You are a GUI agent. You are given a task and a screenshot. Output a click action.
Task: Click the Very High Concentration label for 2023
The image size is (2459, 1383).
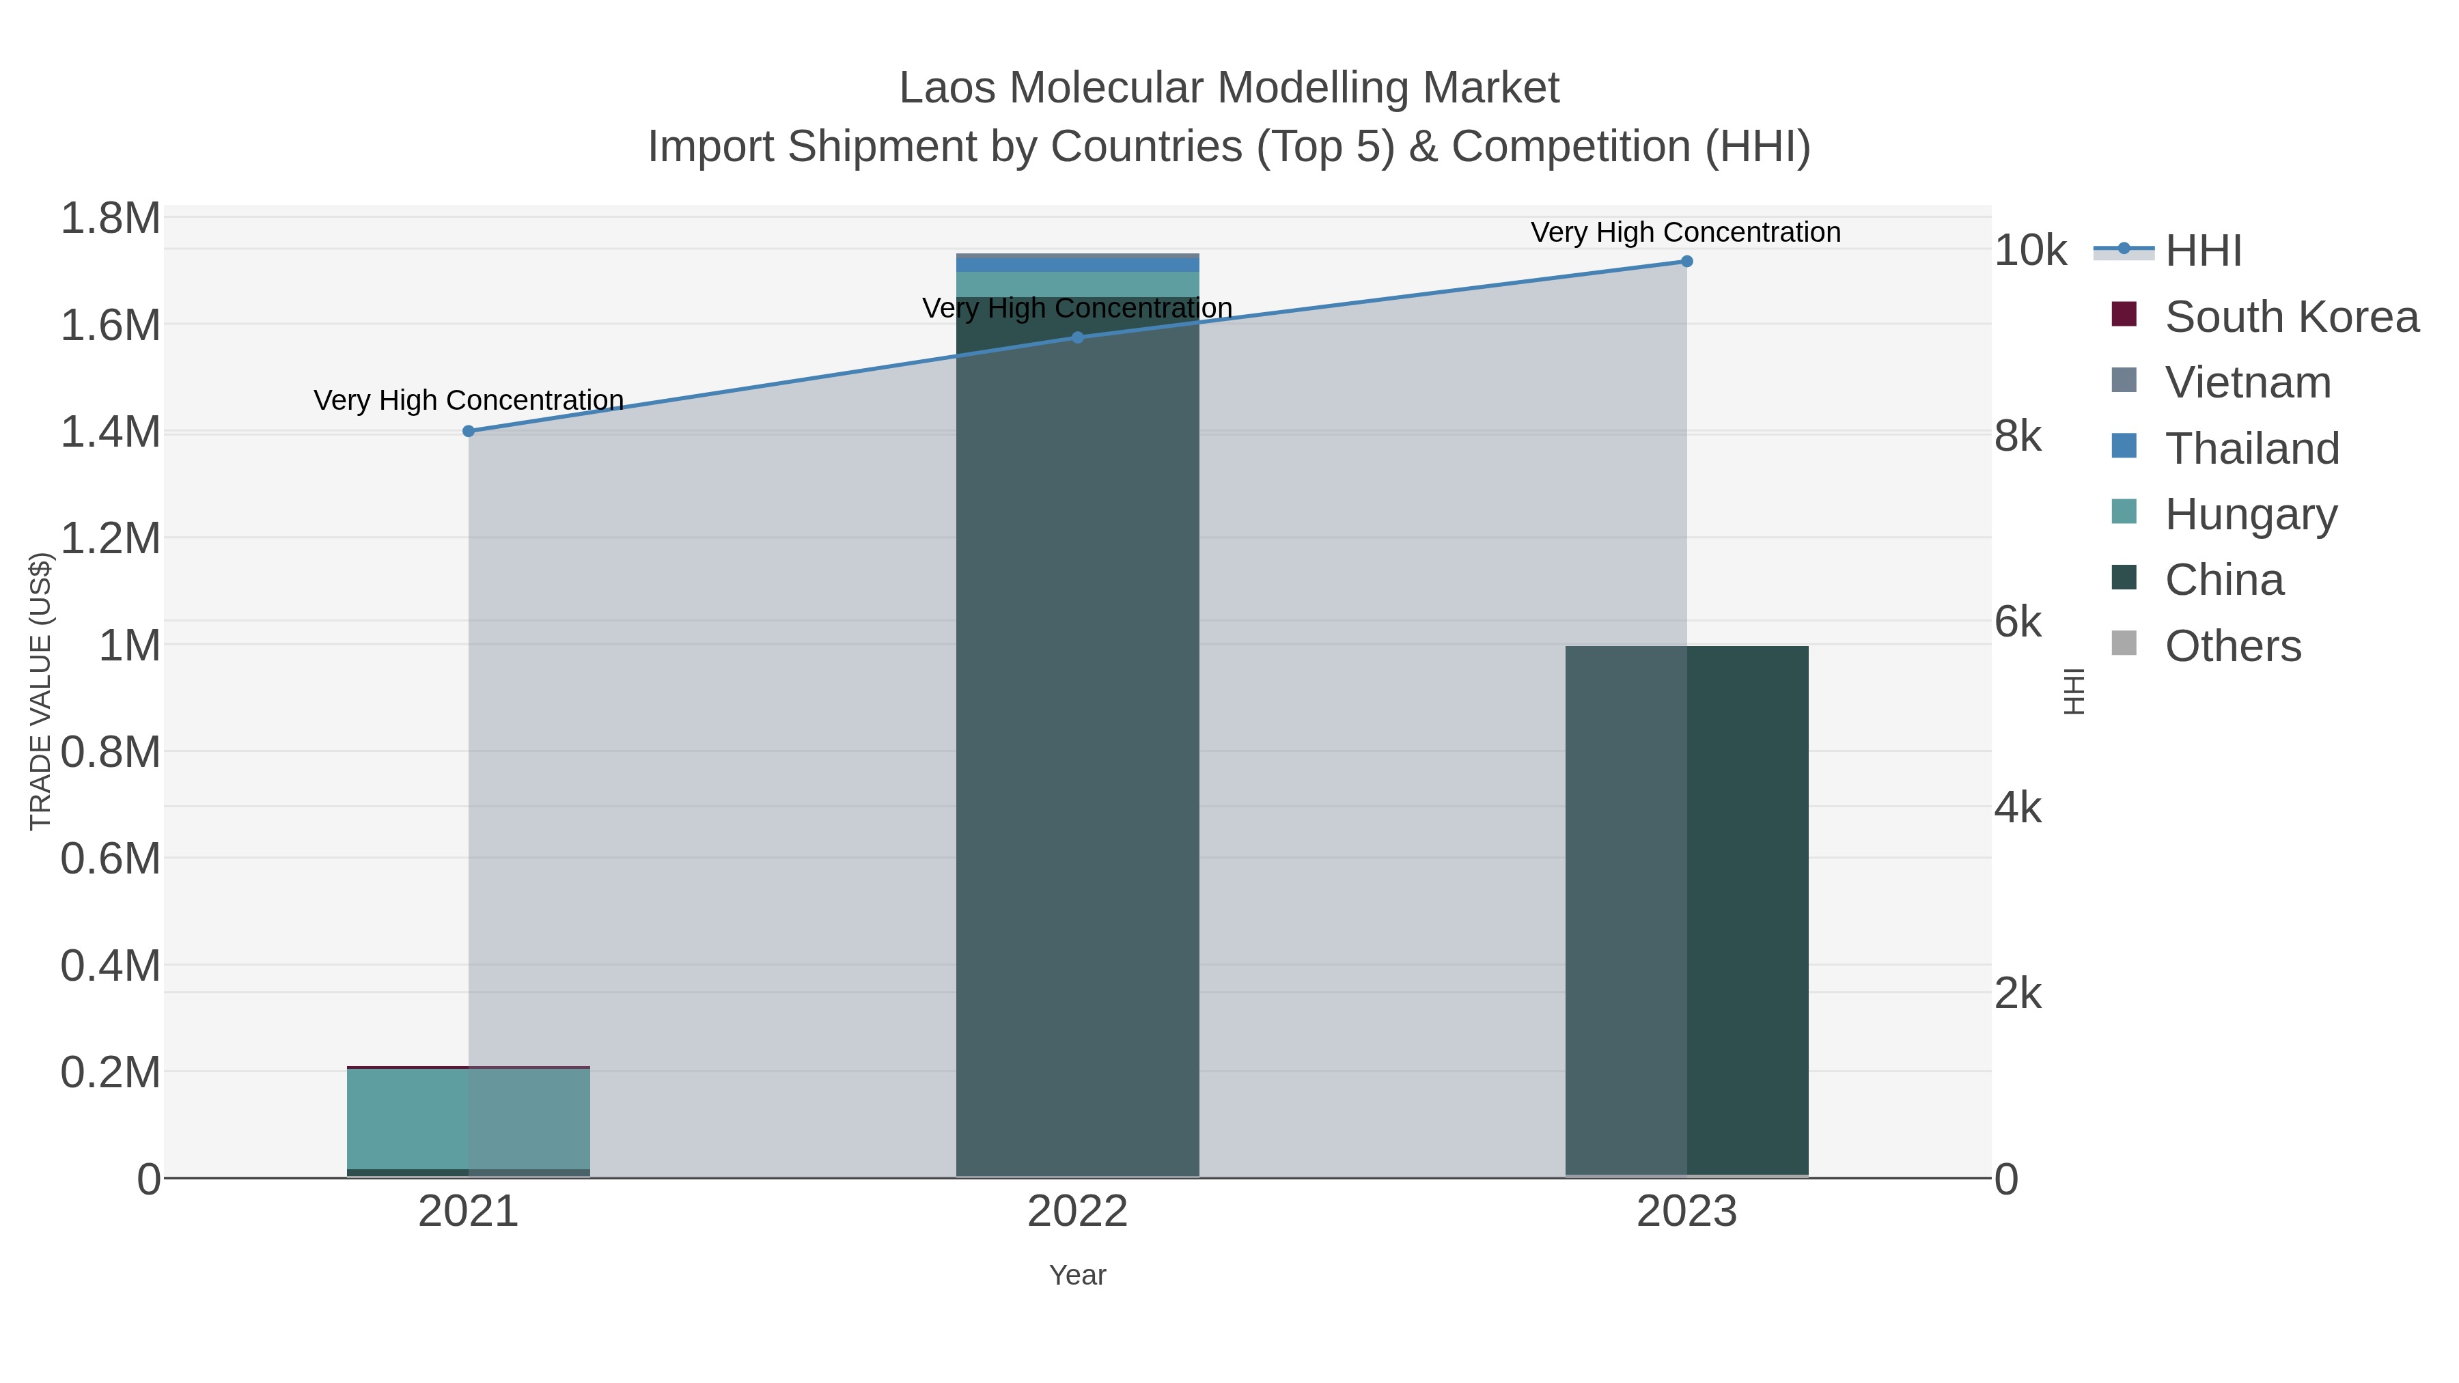(x=1686, y=232)
